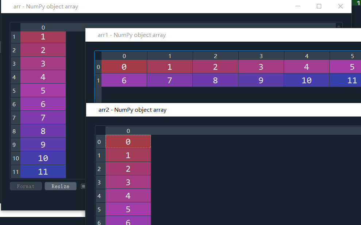Click row header 5 in arr window
361x225 pixels.
coord(16,91)
